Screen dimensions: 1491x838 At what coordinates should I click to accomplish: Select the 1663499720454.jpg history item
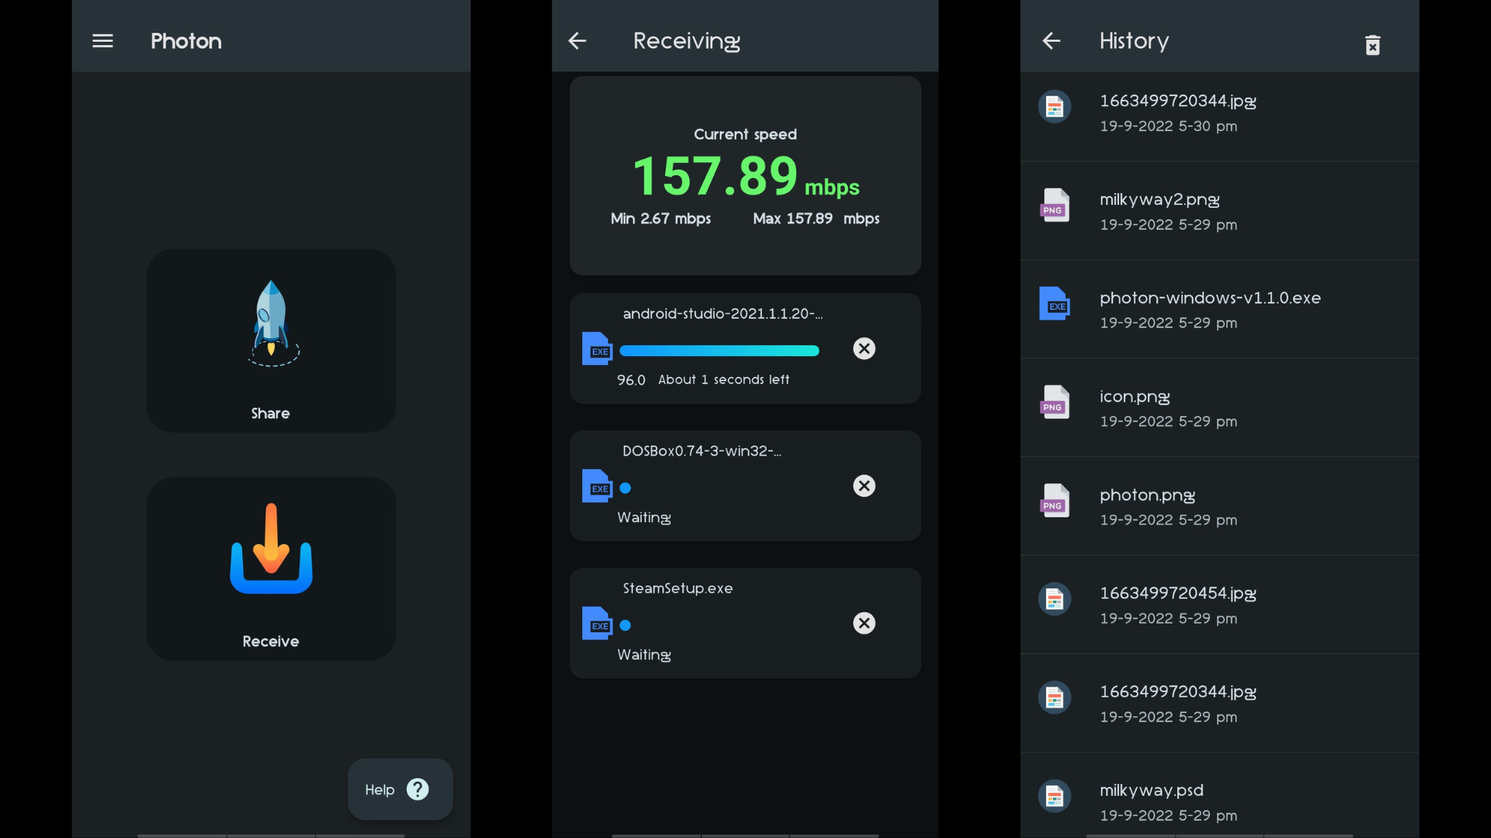[1219, 604]
